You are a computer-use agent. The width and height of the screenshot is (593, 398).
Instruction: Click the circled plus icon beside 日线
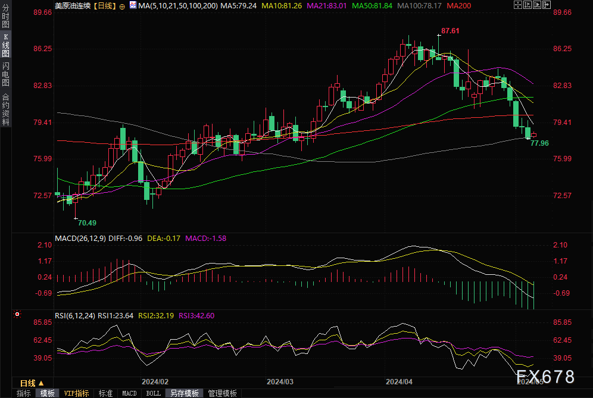(122, 5)
